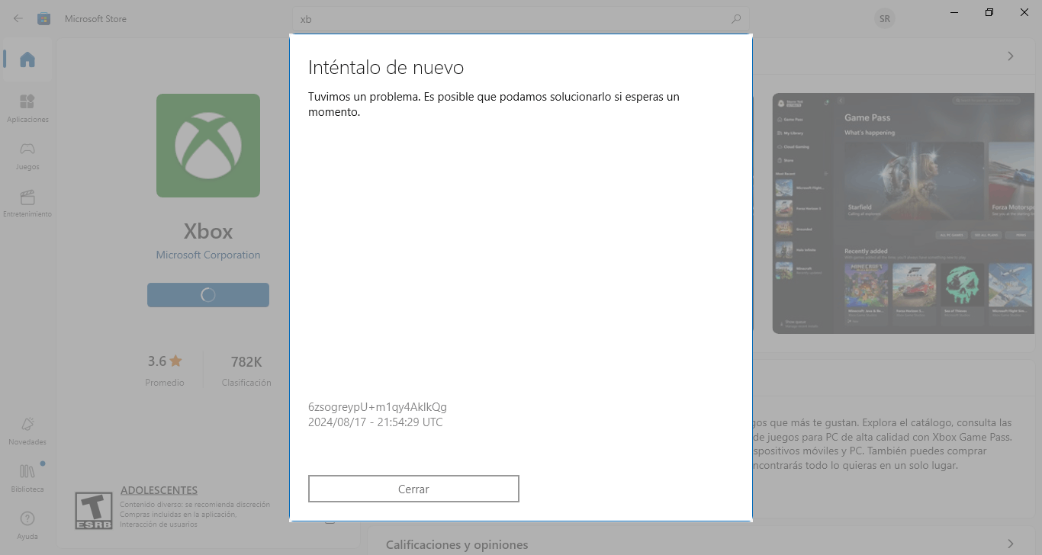Screen dimensions: 1042x555
Task: Restore down the Microsoft Store window
Action: coord(989,12)
